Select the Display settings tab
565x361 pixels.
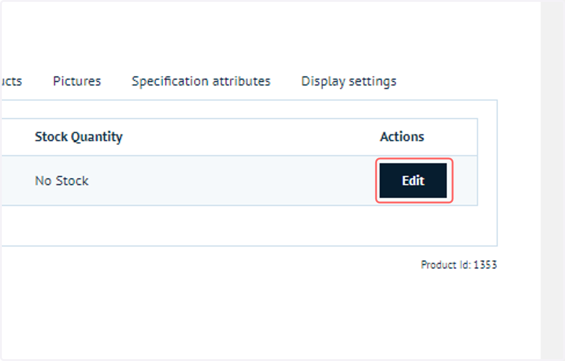point(349,81)
